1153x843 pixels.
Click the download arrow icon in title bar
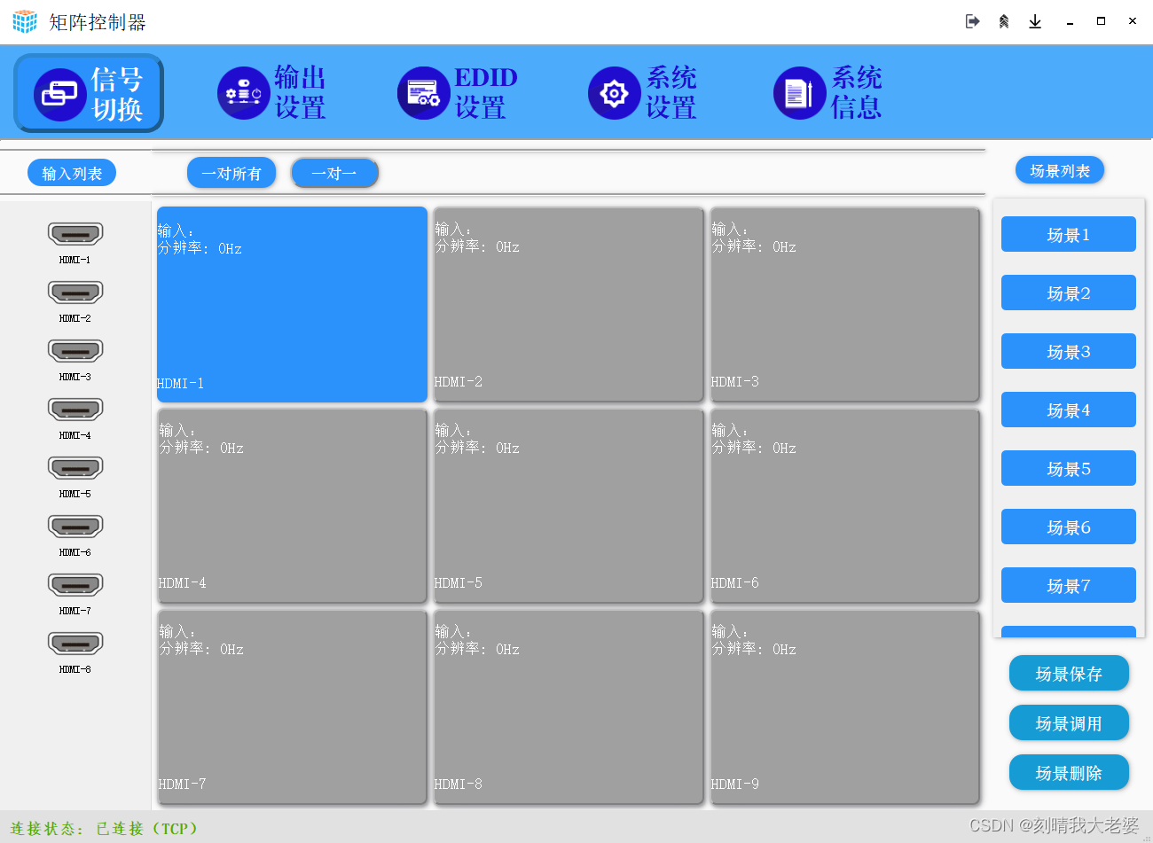coord(1035,21)
